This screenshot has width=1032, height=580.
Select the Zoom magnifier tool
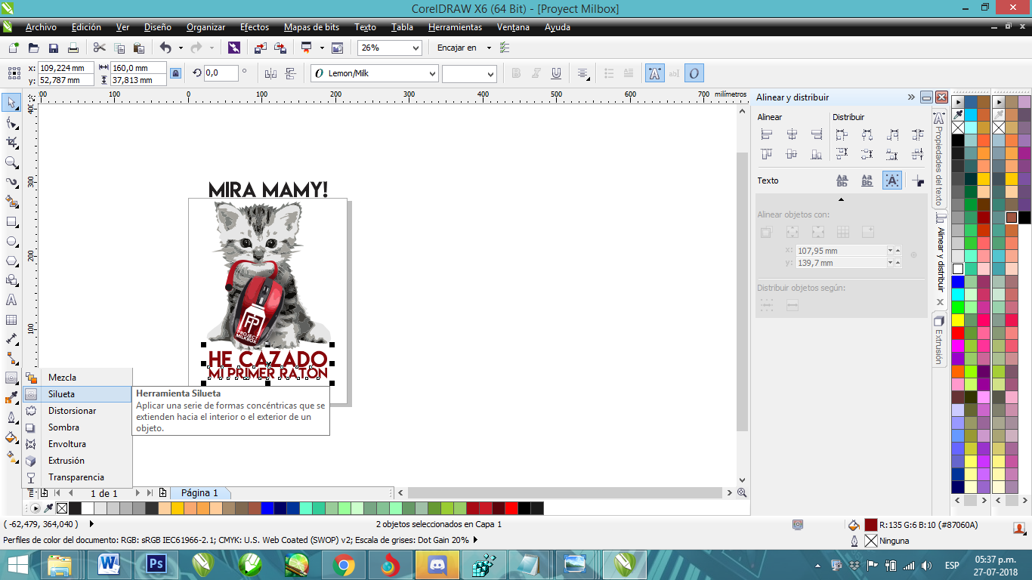11,162
